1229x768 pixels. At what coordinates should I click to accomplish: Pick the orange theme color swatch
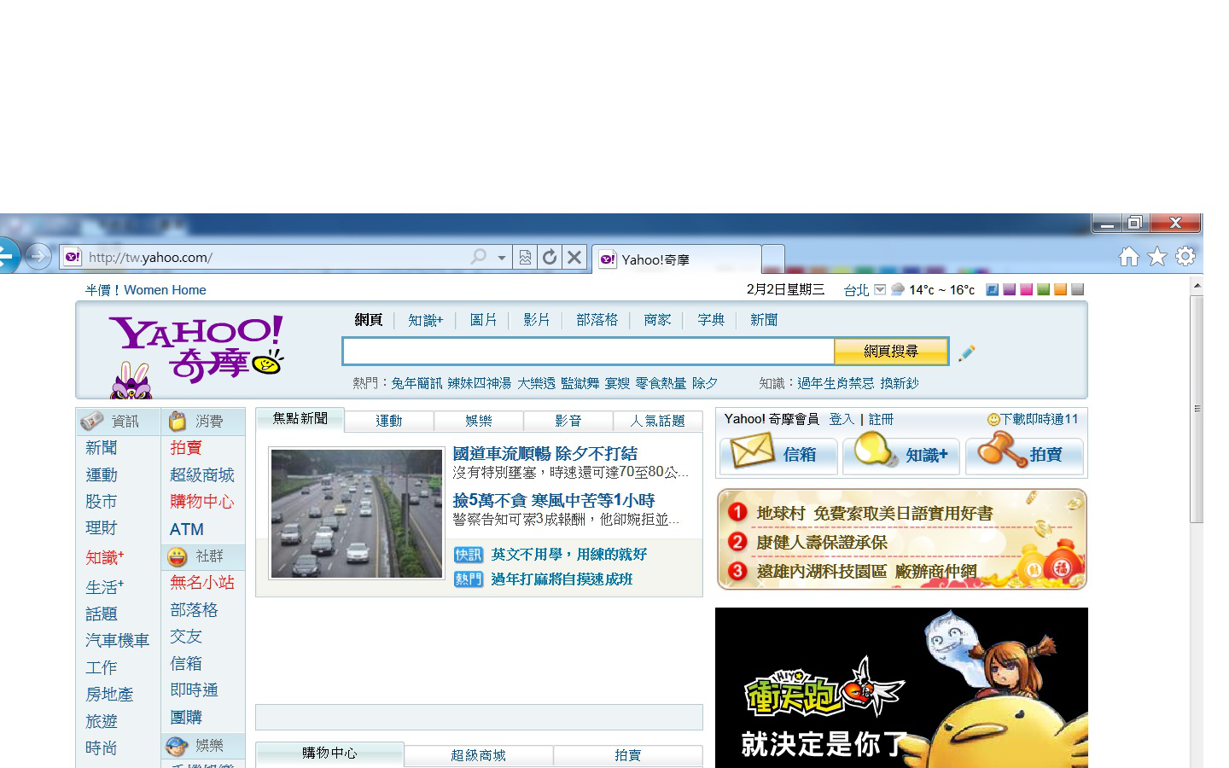point(1060,289)
